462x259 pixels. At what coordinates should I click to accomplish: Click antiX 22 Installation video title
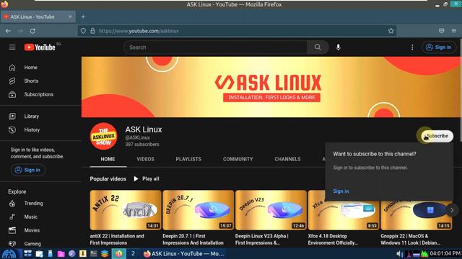click(x=117, y=240)
